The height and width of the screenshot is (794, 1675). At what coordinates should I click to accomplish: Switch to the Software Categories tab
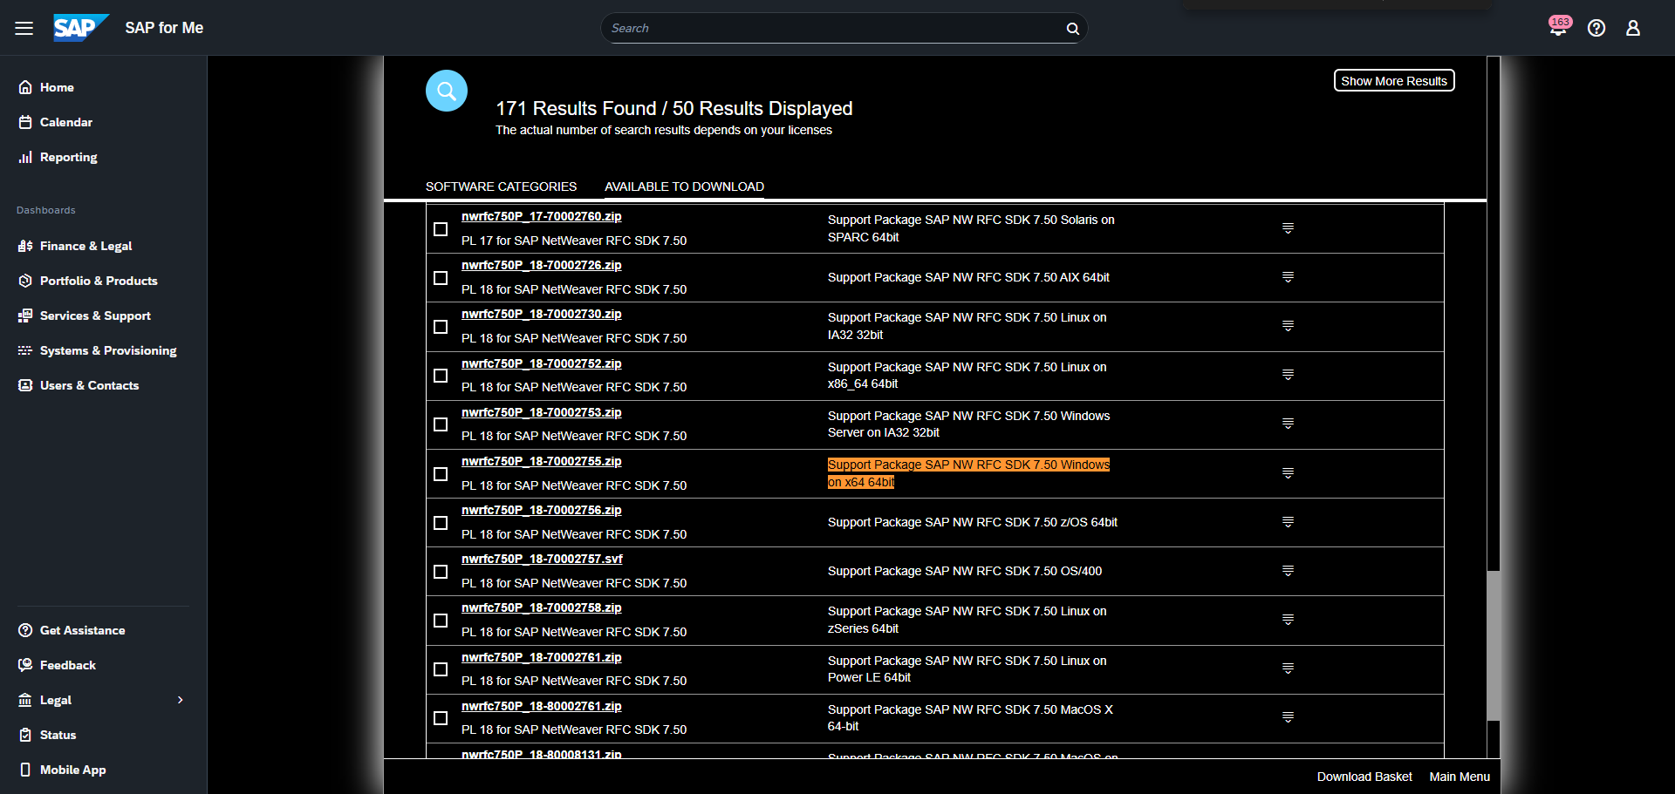coord(501,187)
